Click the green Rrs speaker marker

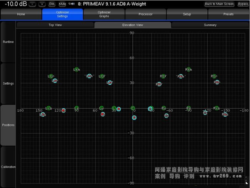click(x=217, y=108)
